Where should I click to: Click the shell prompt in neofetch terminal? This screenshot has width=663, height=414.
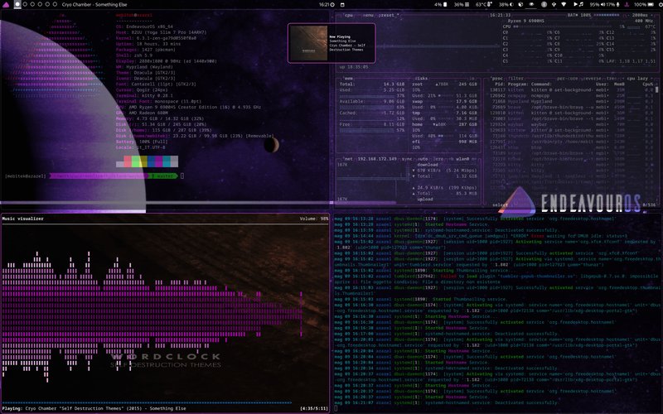coord(94,176)
